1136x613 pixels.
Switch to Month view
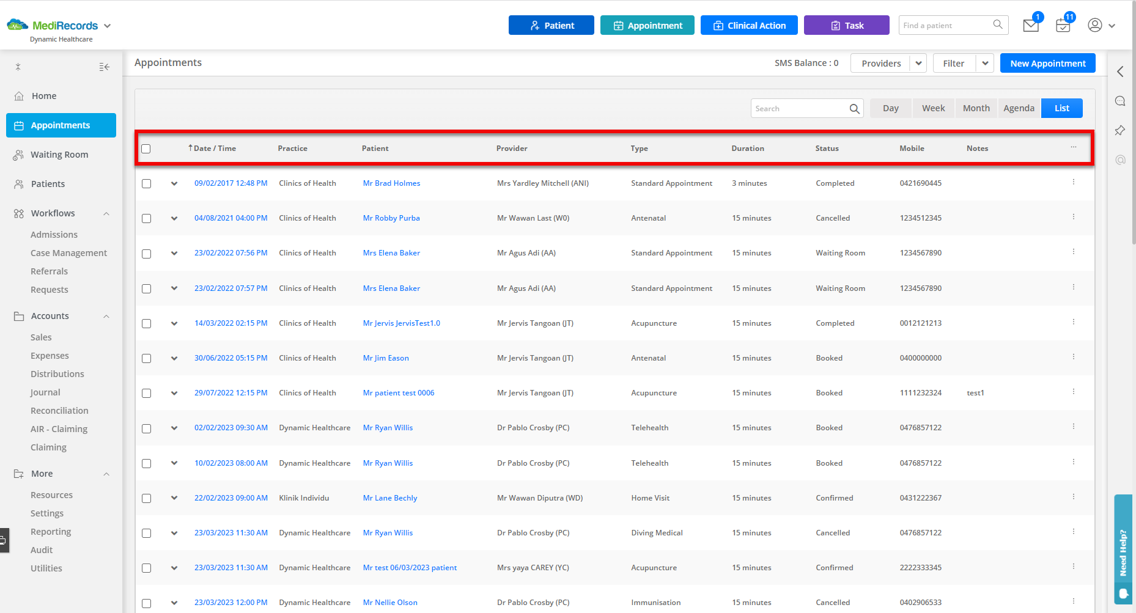tap(976, 108)
